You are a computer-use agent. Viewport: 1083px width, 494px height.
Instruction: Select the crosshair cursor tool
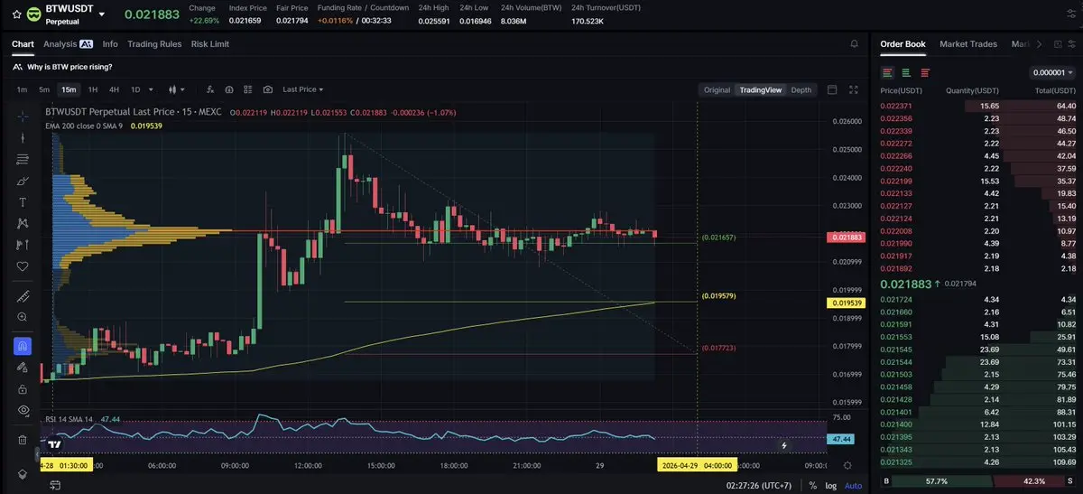23,117
